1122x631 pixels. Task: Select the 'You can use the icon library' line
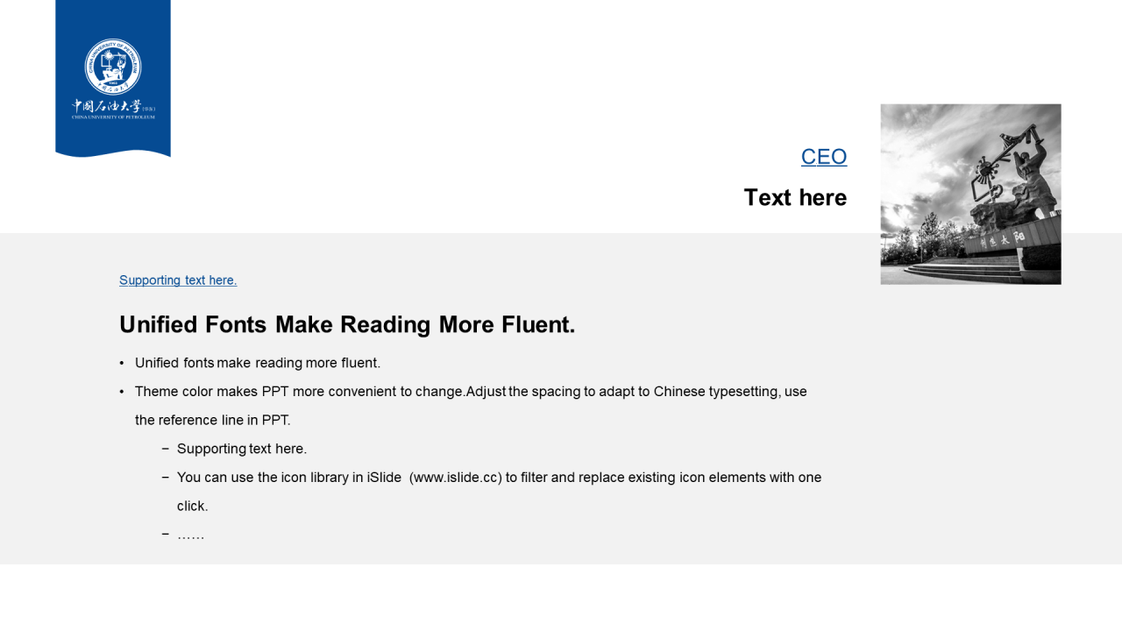(x=499, y=478)
